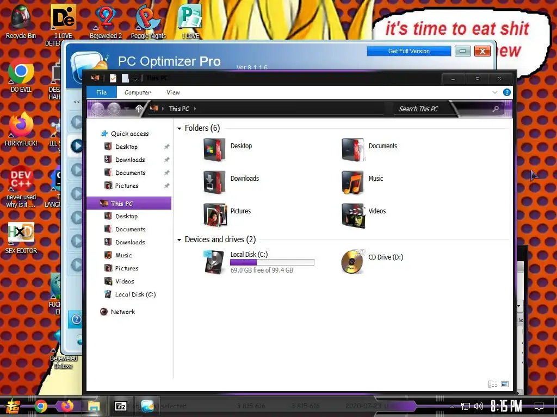The width and height of the screenshot is (557, 417).
Task: Collapse the Devices and drives (2) group
Action: 179,240
